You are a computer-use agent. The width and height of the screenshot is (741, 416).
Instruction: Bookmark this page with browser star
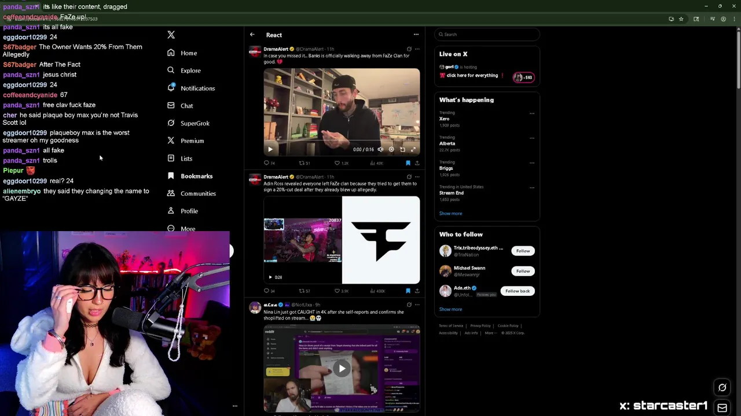pyautogui.click(x=681, y=18)
